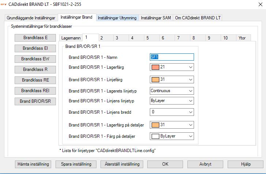Select sub-tab 9

coord(213,38)
